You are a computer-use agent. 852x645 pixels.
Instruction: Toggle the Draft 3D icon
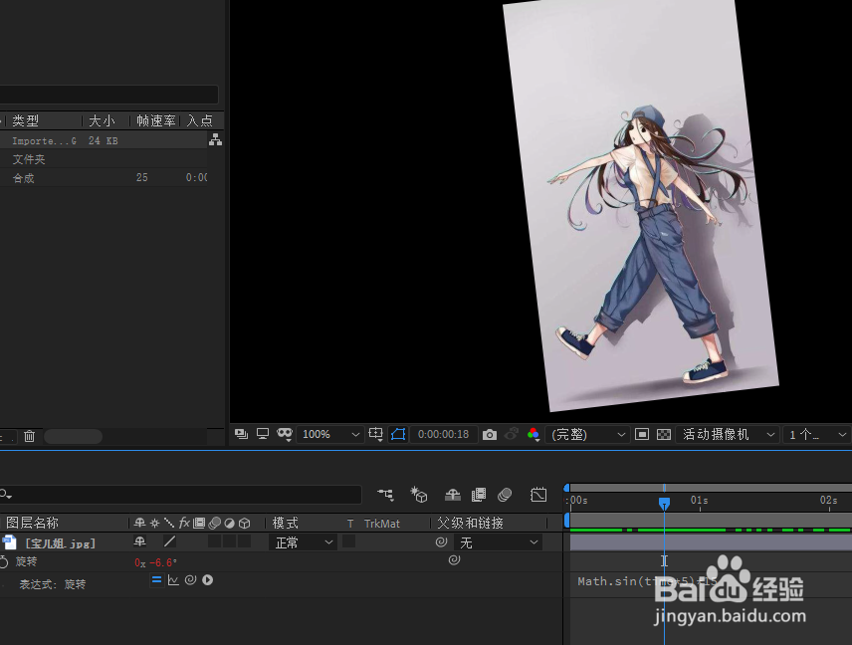click(x=418, y=495)
